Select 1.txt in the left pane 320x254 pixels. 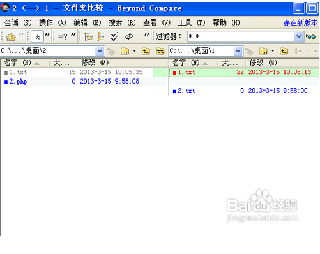coord(18,72)
